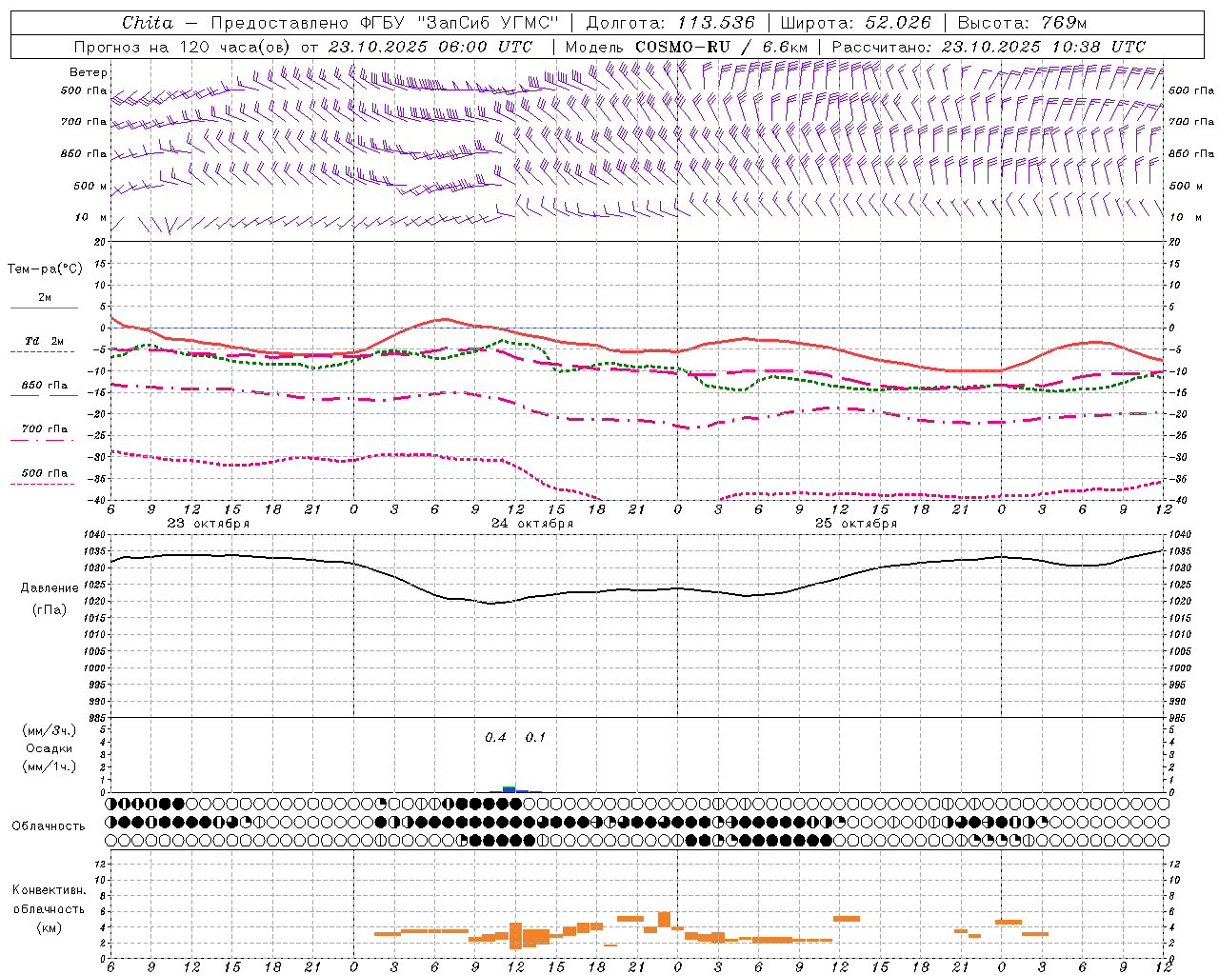Click the "Ветер" wind panel label

tap(89, 72)
